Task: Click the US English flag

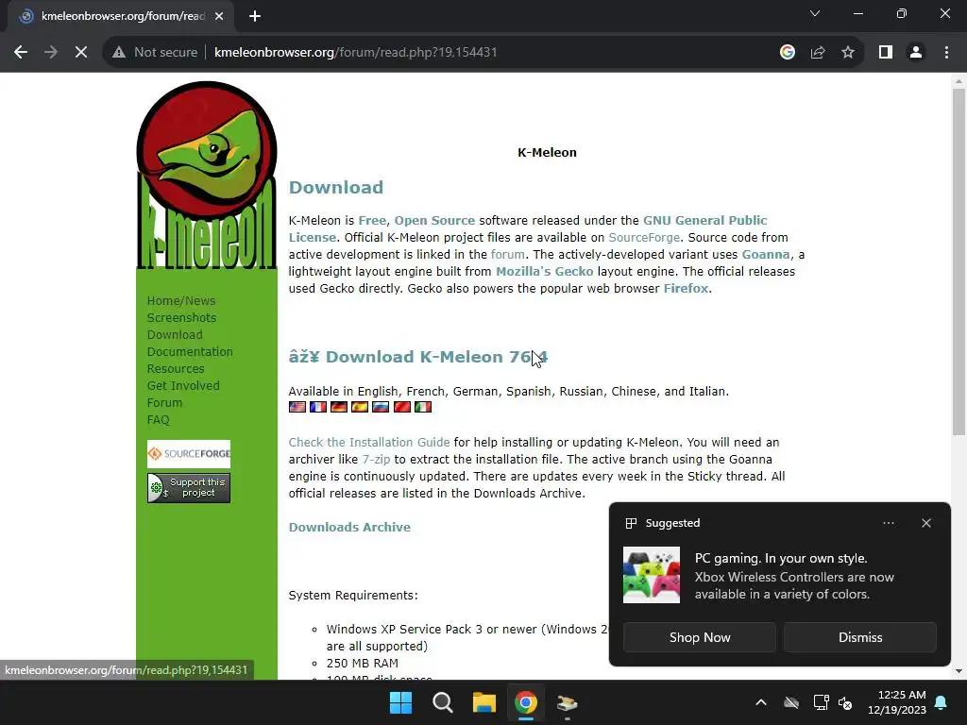Action: (x=297, y=407)
